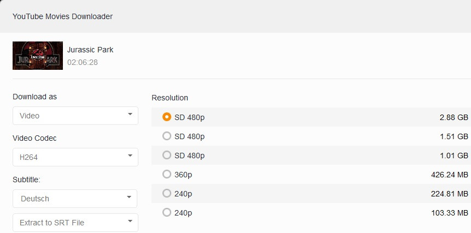Click the Subtitle label

tap(27, 180)
